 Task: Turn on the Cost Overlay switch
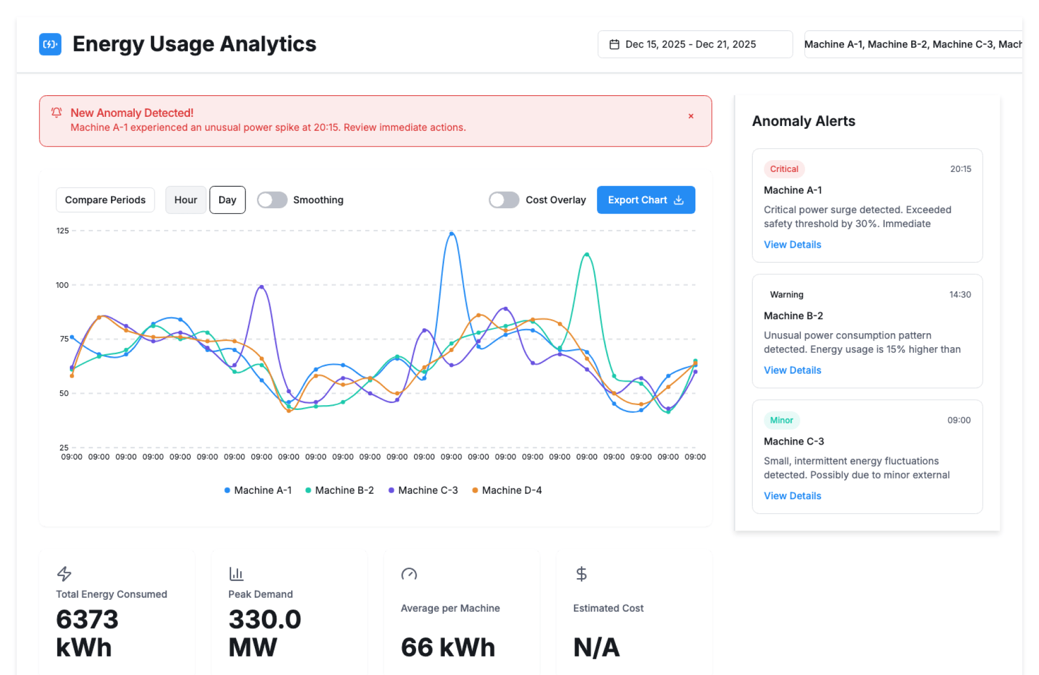click(x=504, y=200)
